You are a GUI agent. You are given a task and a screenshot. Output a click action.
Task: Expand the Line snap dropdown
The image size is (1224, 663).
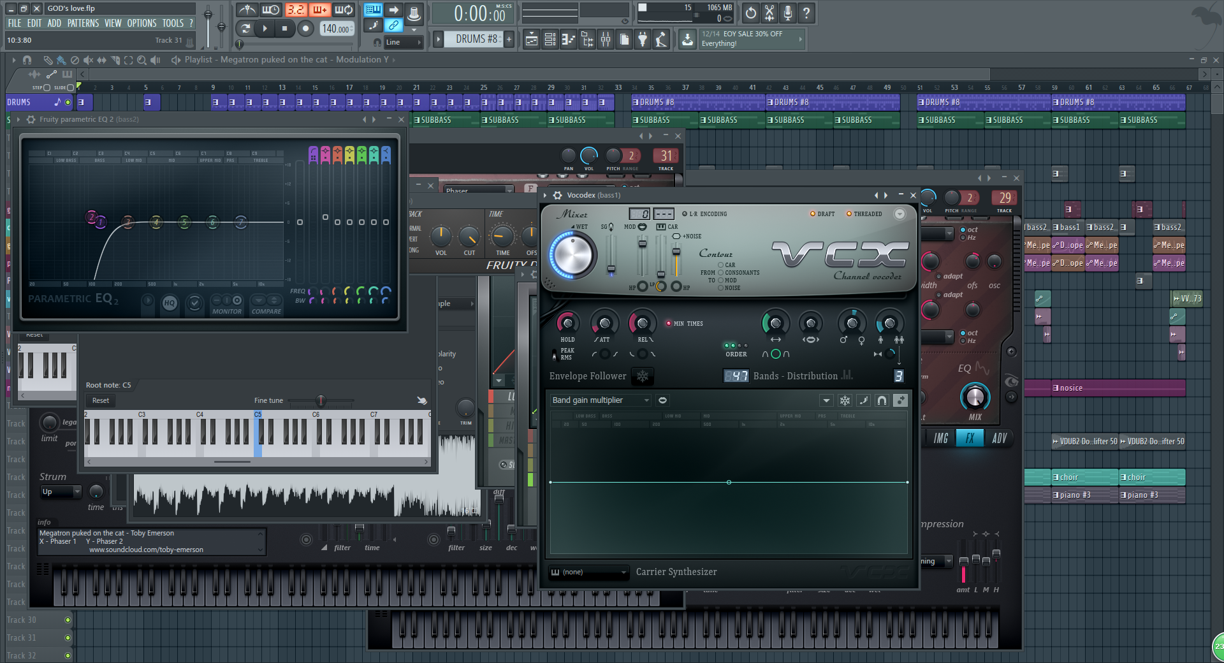[404, 42]
